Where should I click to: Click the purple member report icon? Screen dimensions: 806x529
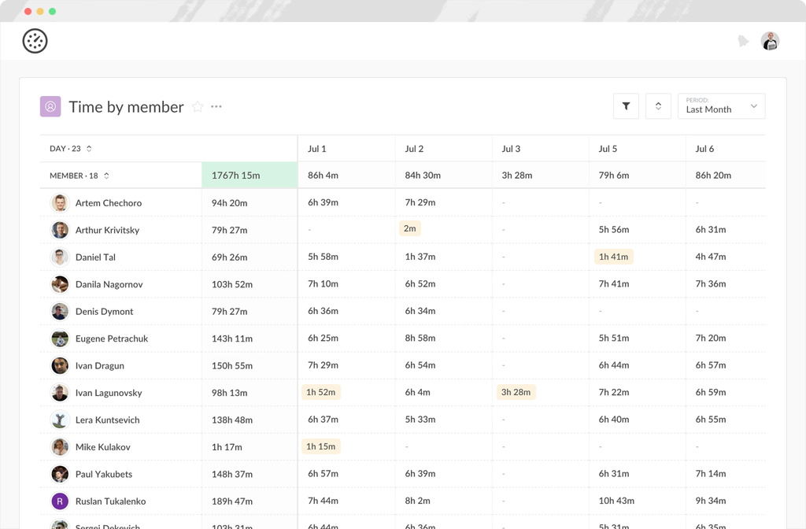click(x=50, y=105)
